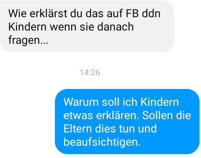The height and width of the screenshot is (158, 201).
Task: Tap the grey received message bubble
Action: [x=87, y=26]
